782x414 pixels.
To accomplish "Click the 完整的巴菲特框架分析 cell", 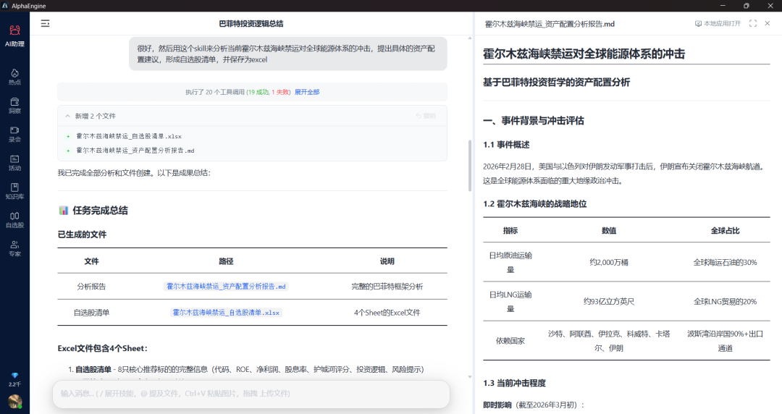I will 387,287.
